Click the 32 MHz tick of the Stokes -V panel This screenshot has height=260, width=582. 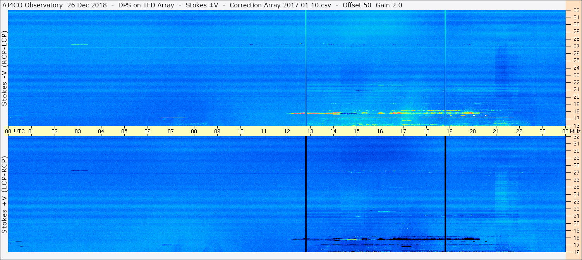[576, 10]
